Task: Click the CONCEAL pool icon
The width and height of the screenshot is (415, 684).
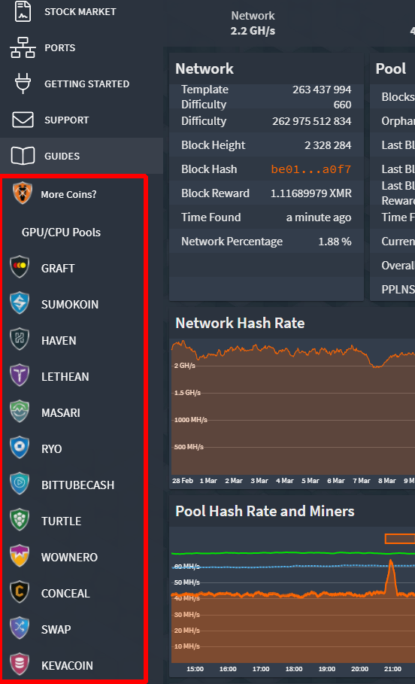Action: [20, 592]
